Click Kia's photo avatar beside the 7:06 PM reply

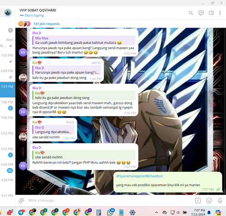(x=23, y=137)
